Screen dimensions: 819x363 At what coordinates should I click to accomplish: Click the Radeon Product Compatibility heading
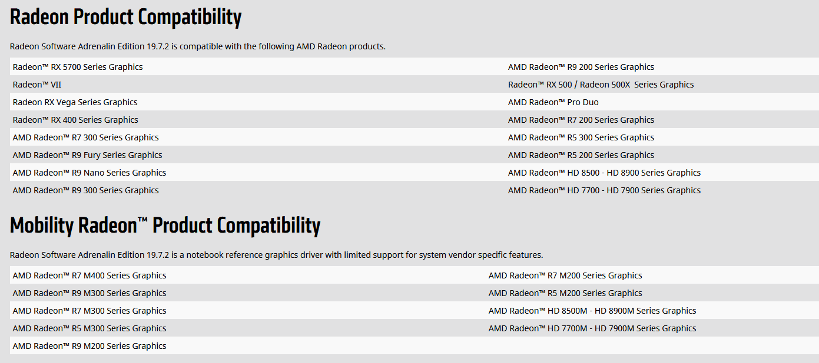click(125, 18)
